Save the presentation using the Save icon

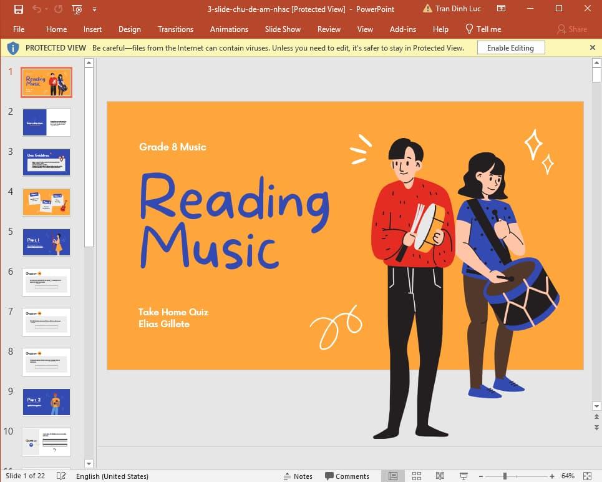pos(18,9)
